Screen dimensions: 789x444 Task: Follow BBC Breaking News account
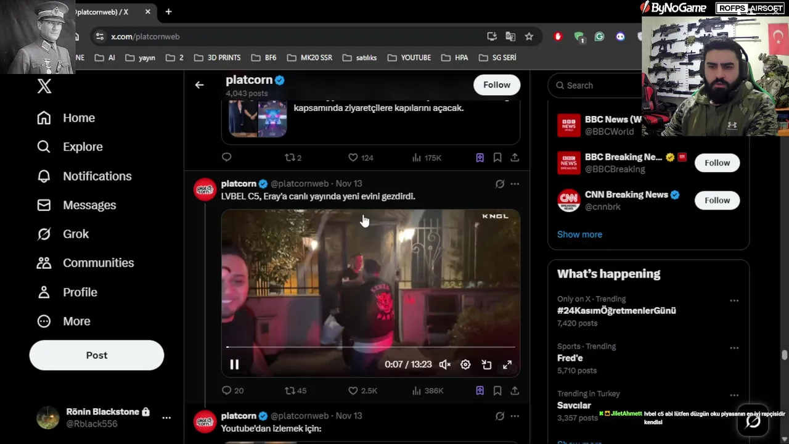717,163
